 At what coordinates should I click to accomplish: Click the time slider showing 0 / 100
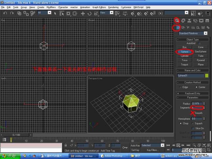[16, 135]
